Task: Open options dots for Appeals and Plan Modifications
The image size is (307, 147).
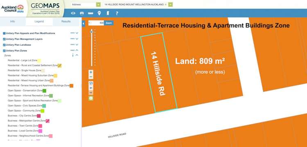Action: point(72,33)
